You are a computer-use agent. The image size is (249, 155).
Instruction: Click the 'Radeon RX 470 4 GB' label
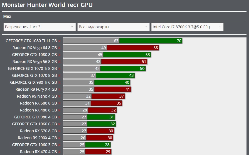[38, 152]
